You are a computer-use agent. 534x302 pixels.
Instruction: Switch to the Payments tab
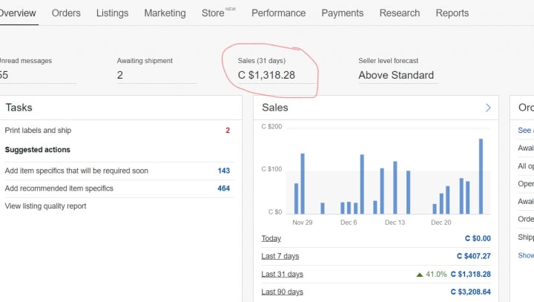point(342,13)
